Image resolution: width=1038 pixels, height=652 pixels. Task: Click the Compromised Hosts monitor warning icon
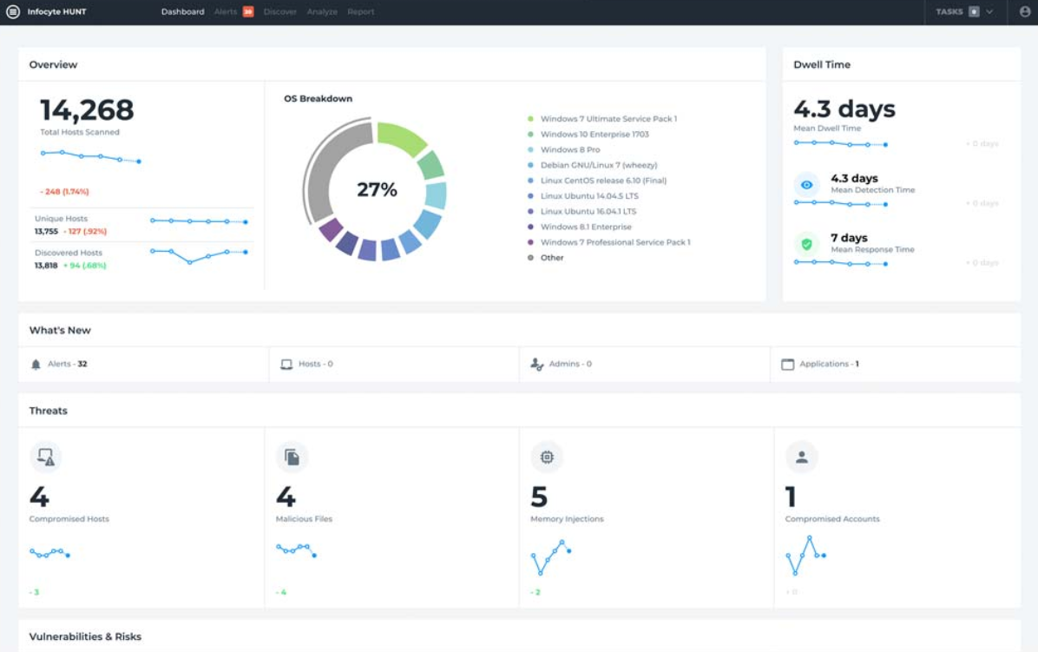tap(46, 457)
